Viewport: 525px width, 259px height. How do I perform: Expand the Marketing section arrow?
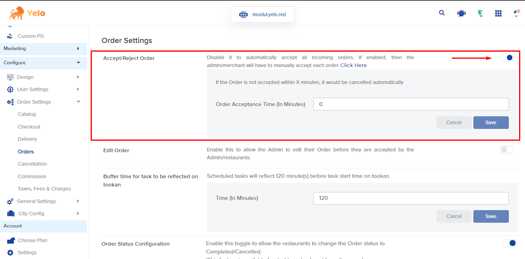tap(78, 48)
